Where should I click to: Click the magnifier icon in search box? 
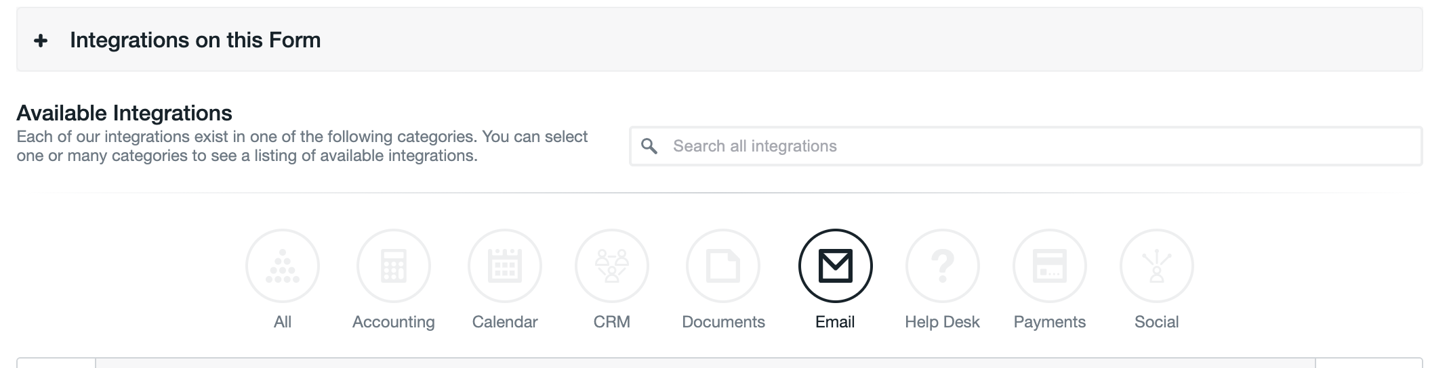coord(649,146)
